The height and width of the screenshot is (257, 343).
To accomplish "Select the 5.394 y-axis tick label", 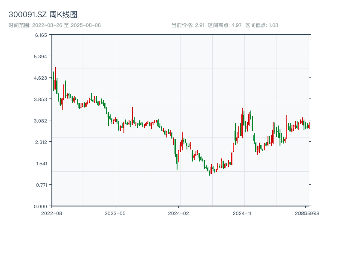I will click(41, 57).
